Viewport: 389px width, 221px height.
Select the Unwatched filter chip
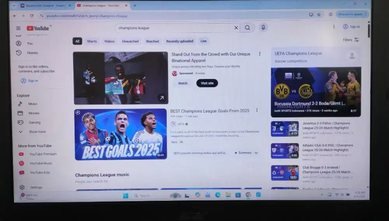(130, 41)
